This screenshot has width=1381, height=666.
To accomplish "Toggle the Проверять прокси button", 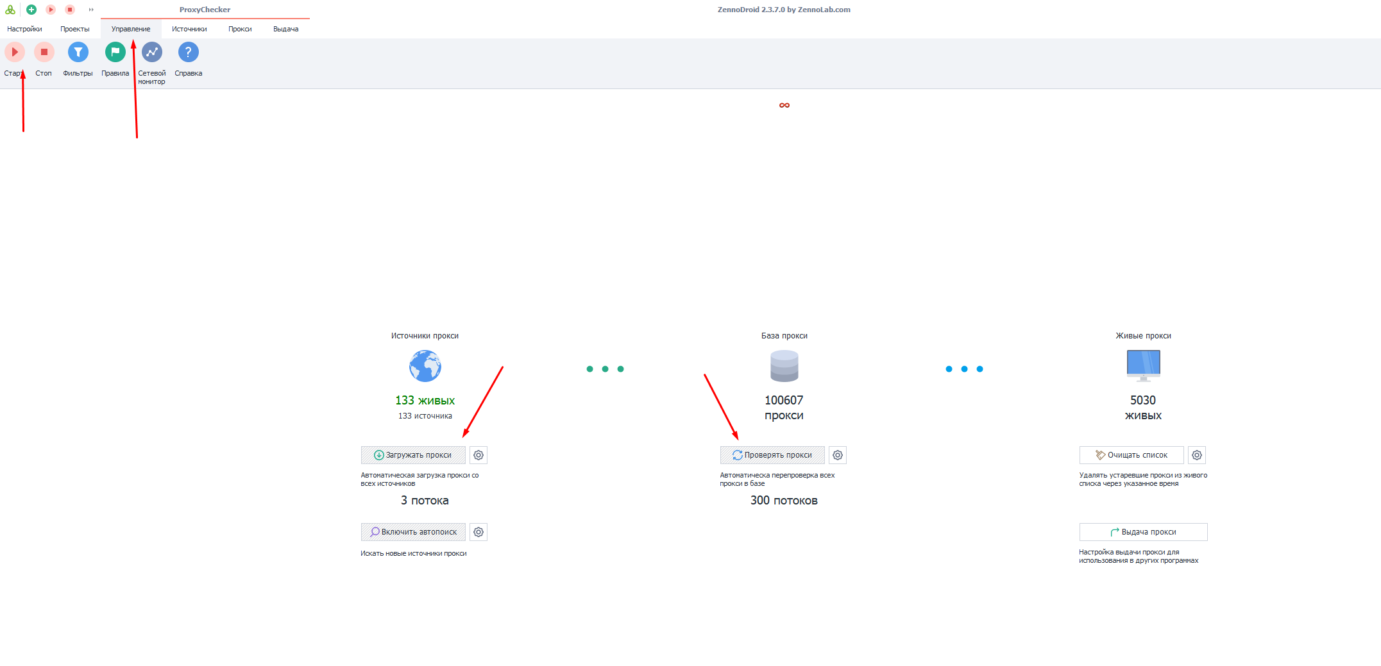I will [772, 455].
